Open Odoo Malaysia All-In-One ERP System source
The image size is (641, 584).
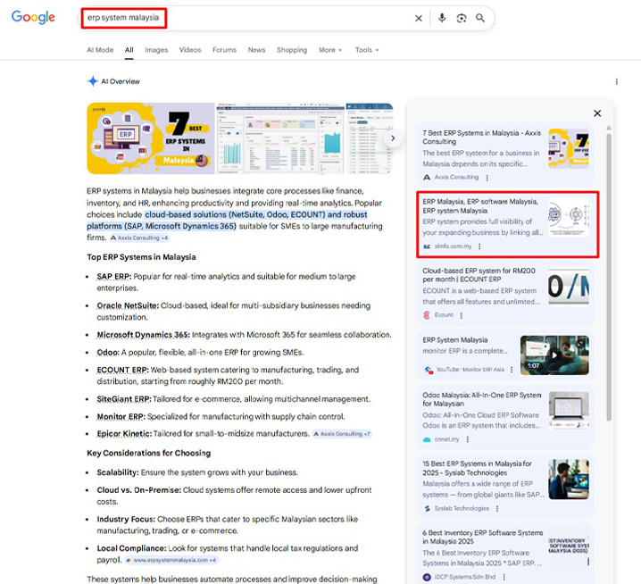505,417
